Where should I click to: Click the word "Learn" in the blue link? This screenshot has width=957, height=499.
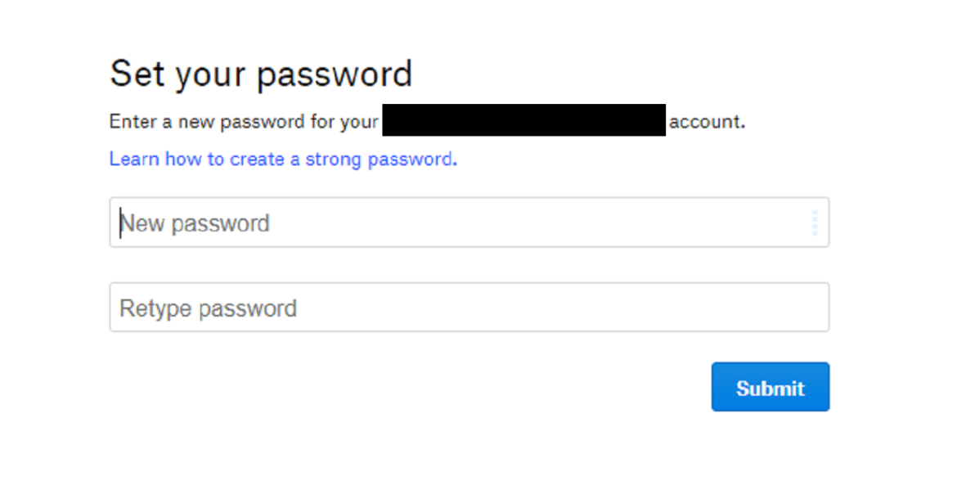pos(134,159)
